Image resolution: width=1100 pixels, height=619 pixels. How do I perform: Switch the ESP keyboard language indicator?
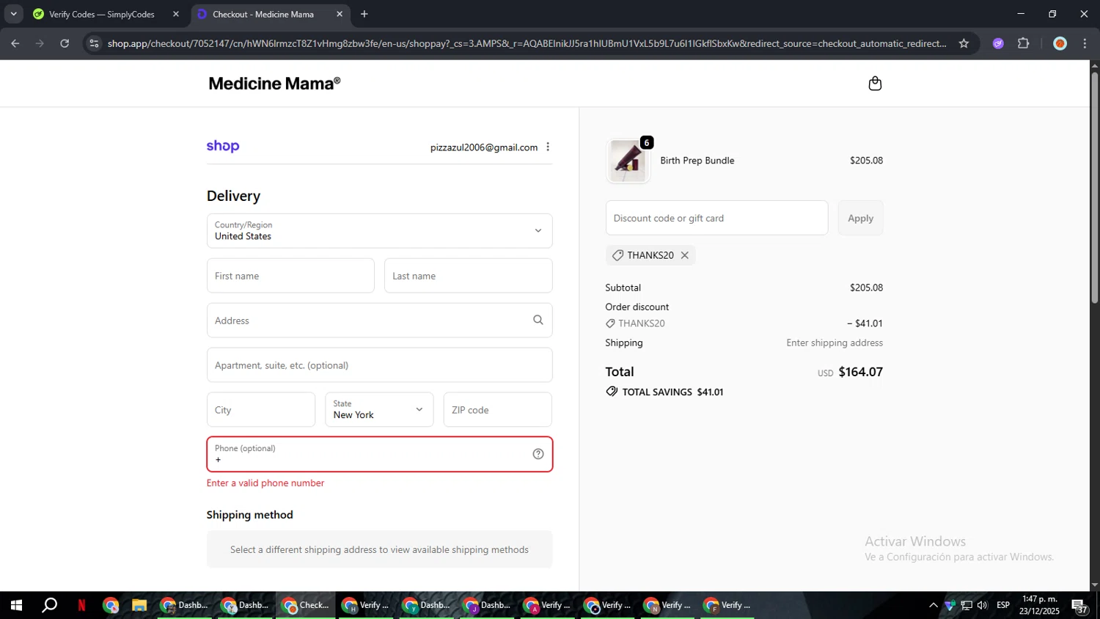[x=1003, y=605]
